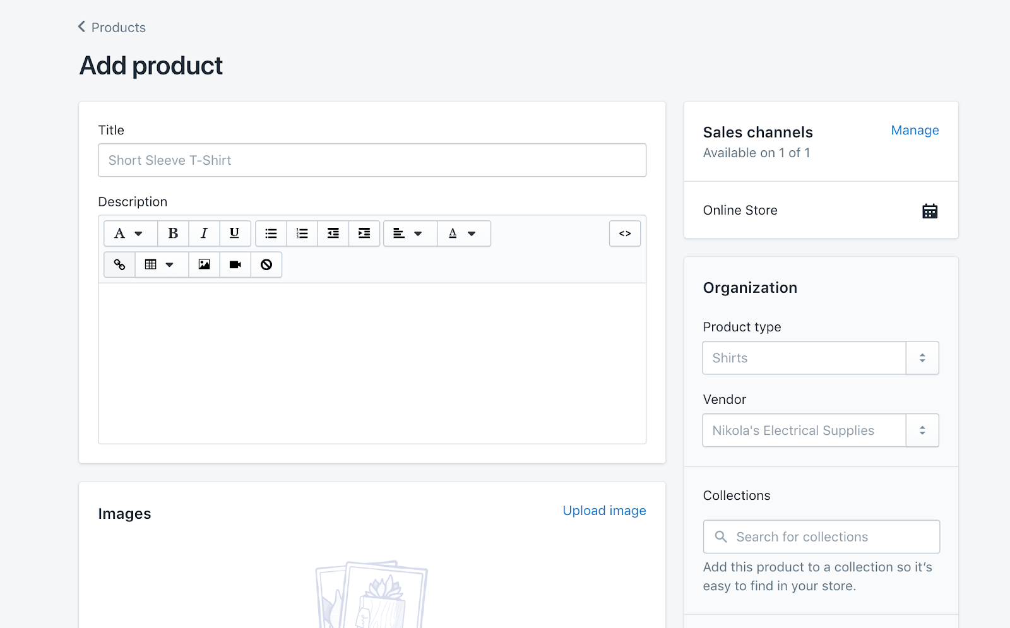Screen dimensions: 1010x628
Task: Show HTML code view of description
Action: (625, 234)
